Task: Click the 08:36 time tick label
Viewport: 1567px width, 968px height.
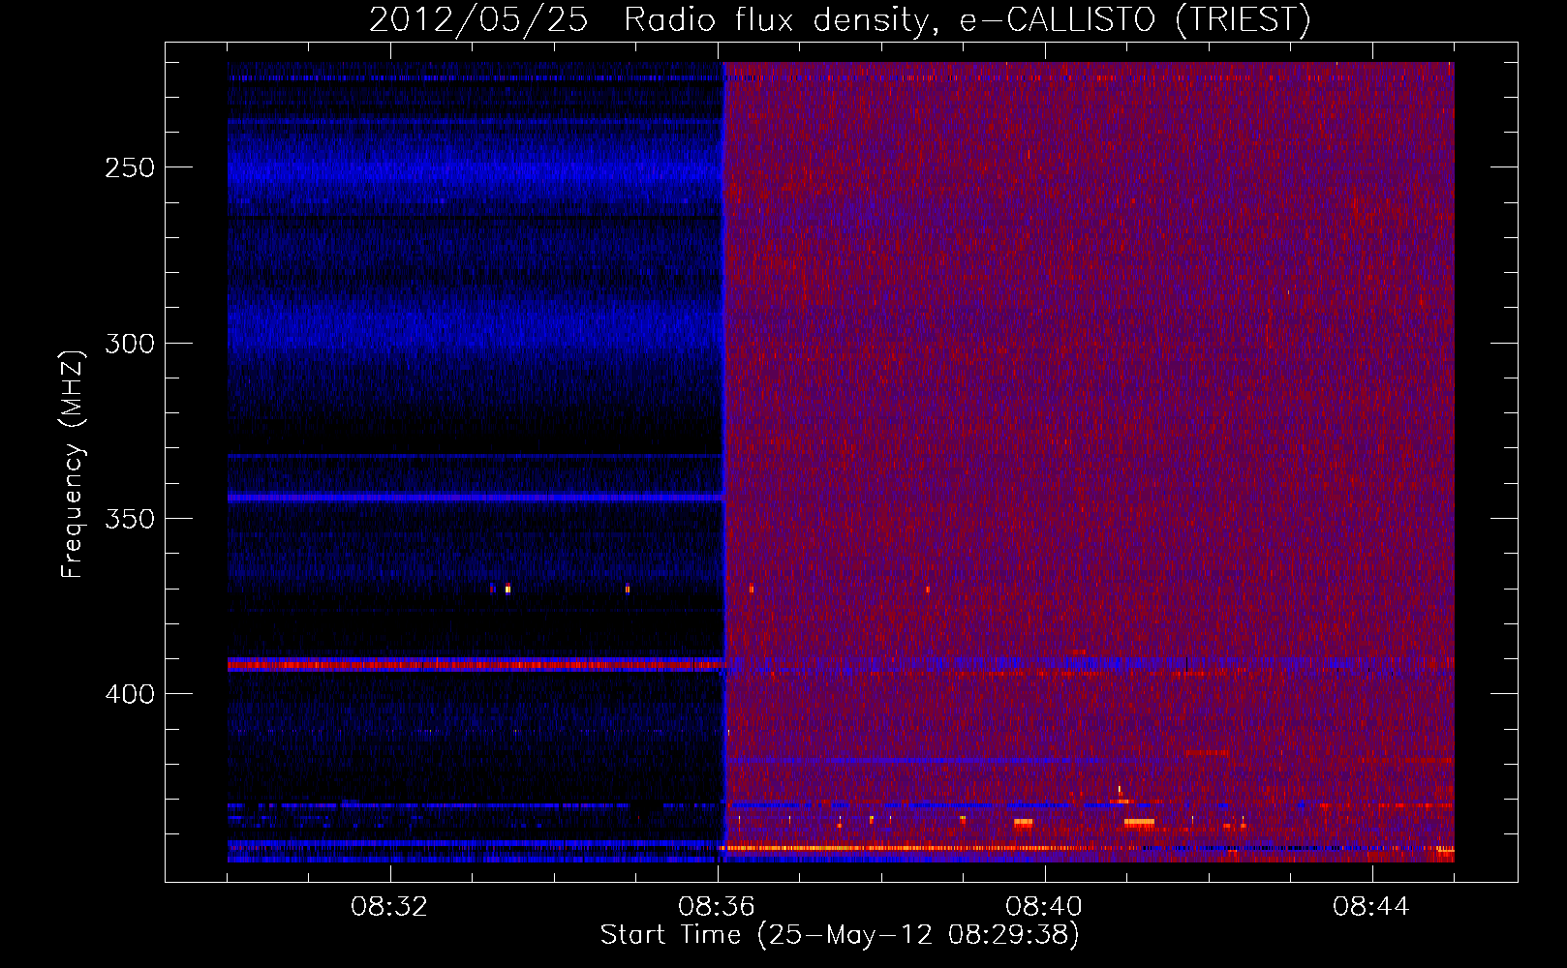Action: tap(717, 906)
